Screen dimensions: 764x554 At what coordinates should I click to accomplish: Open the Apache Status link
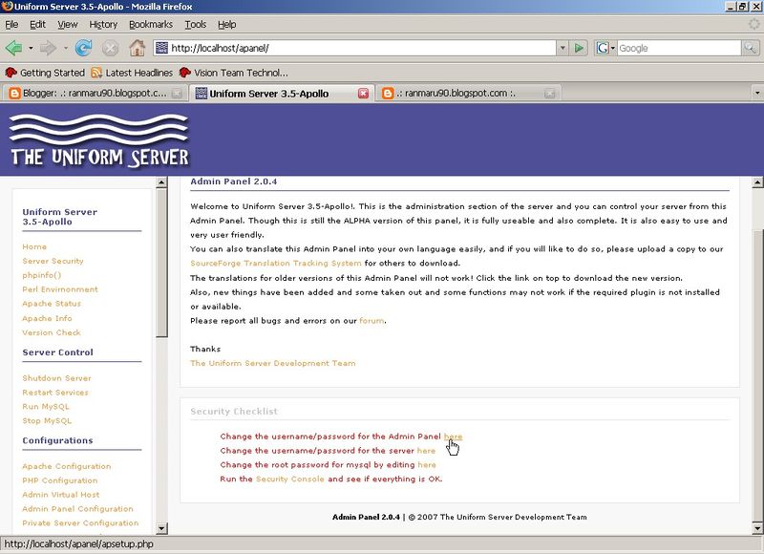click(52, 303)
